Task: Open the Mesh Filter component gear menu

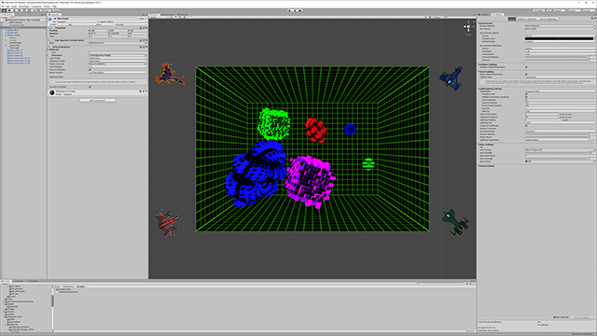Action: click(146, 40)
